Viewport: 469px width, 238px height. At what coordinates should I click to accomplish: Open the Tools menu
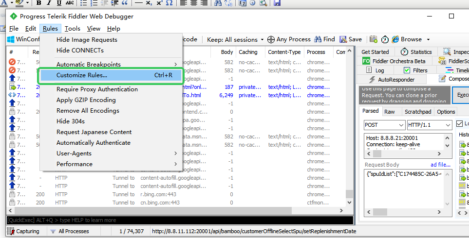73,29
